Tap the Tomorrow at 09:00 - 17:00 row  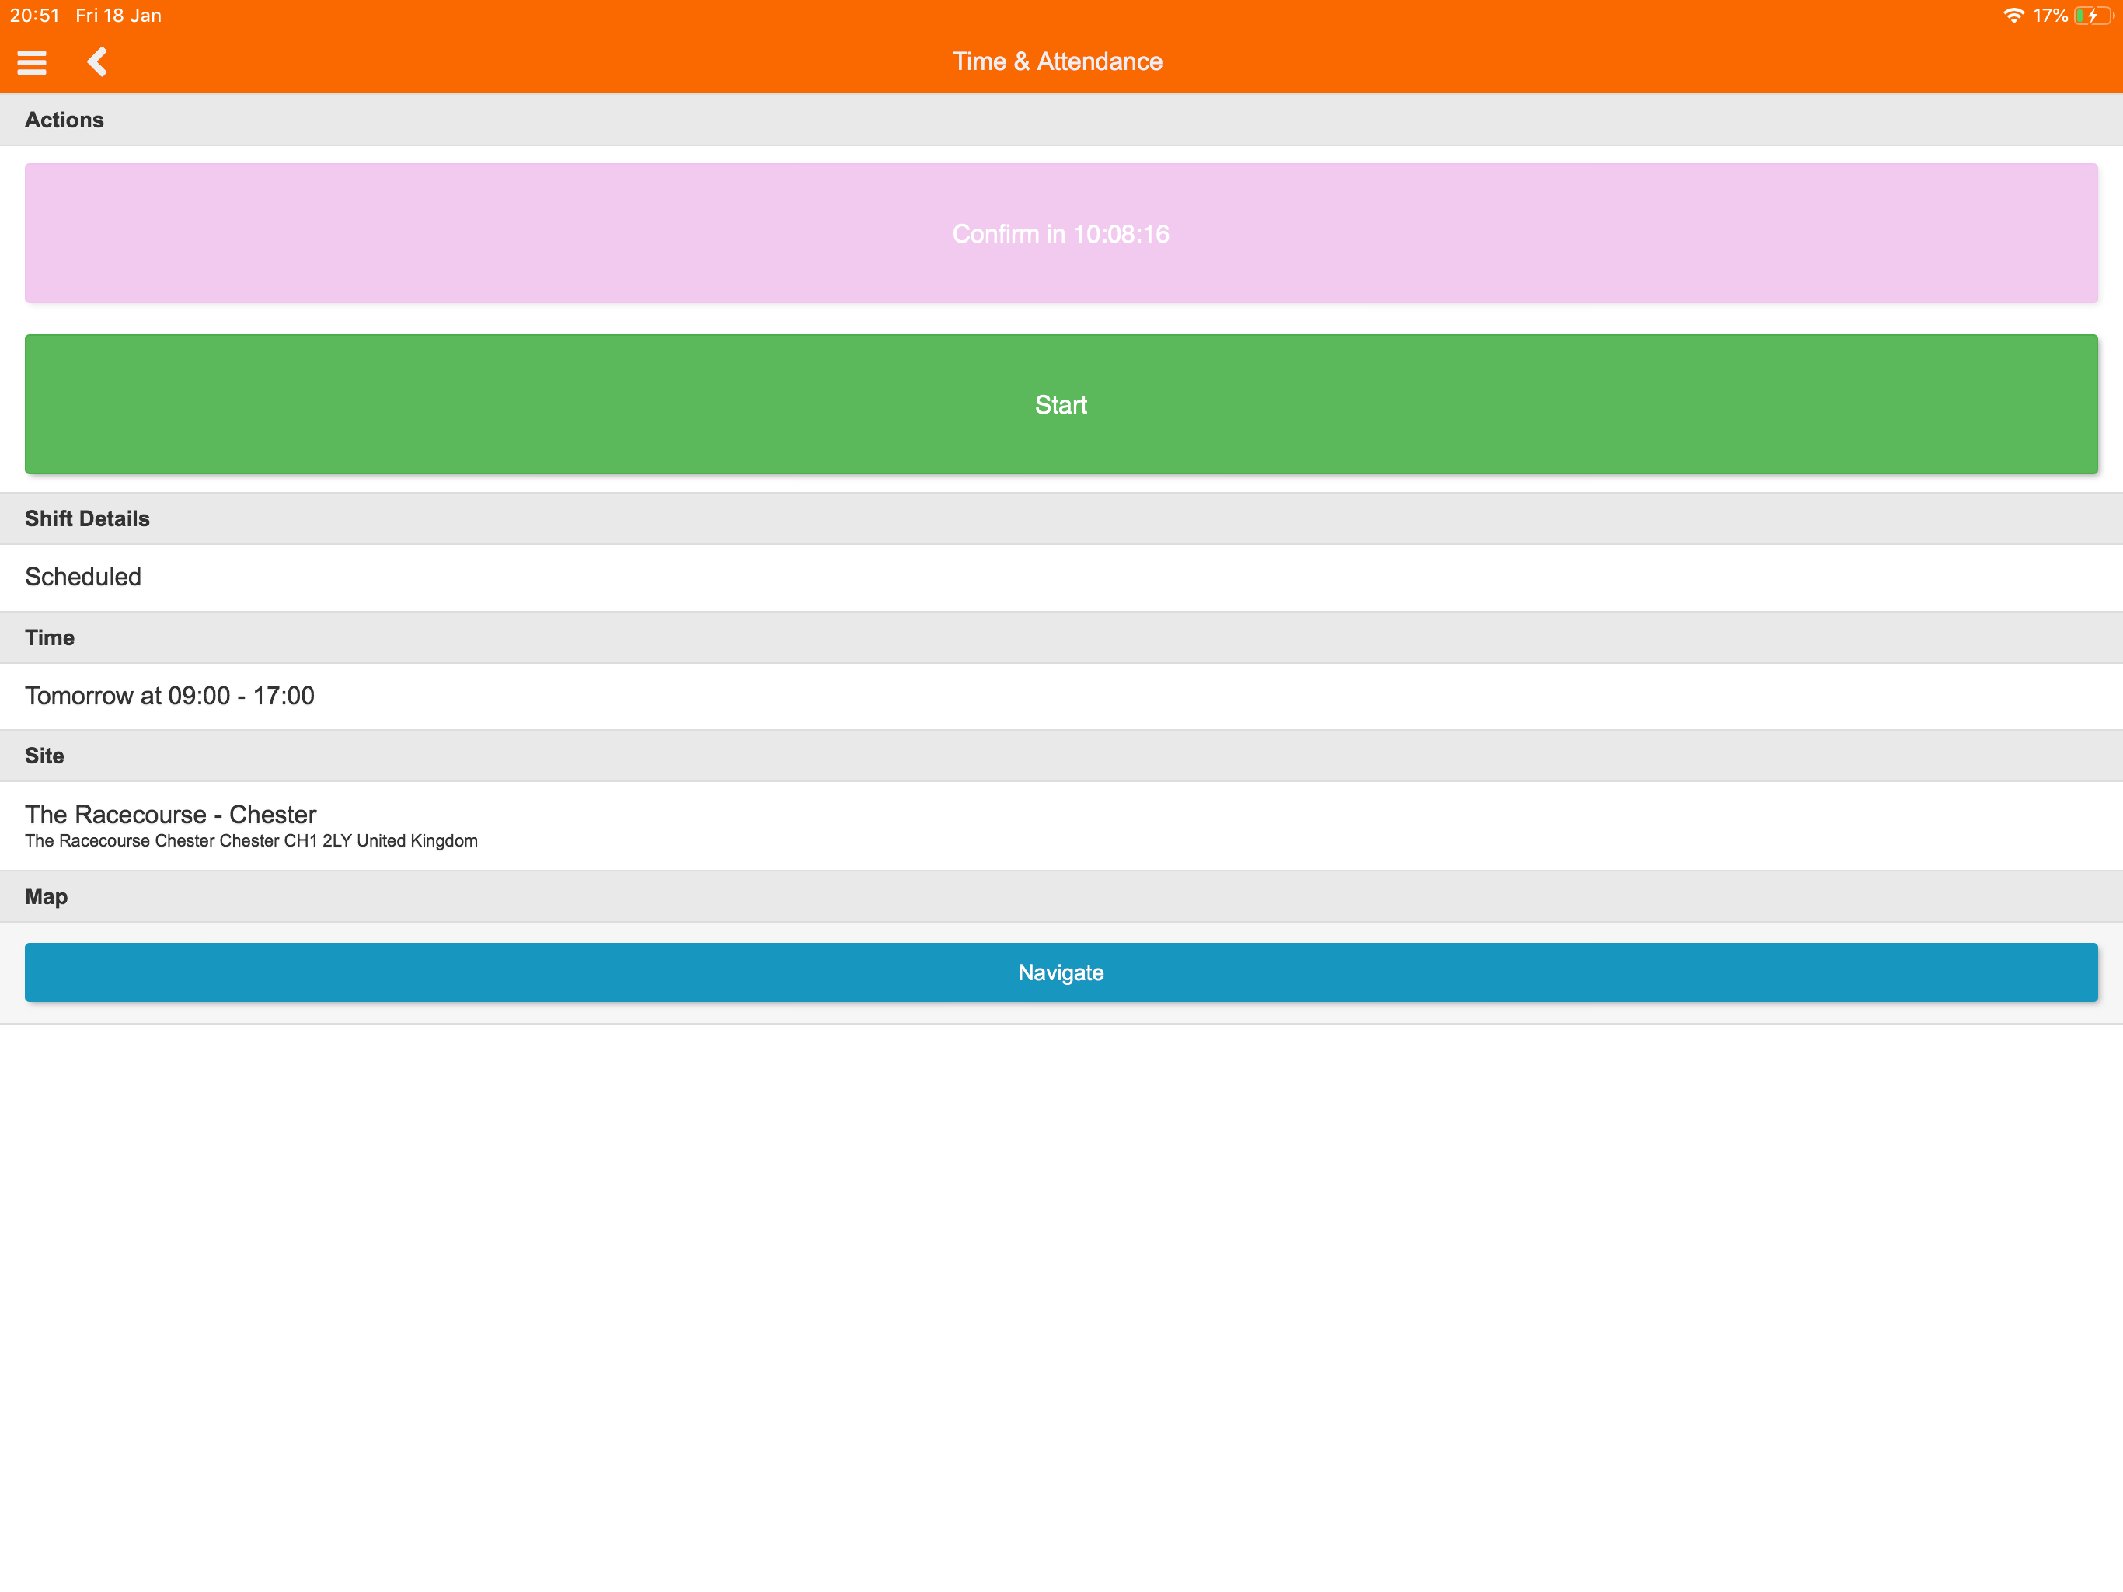170,695
